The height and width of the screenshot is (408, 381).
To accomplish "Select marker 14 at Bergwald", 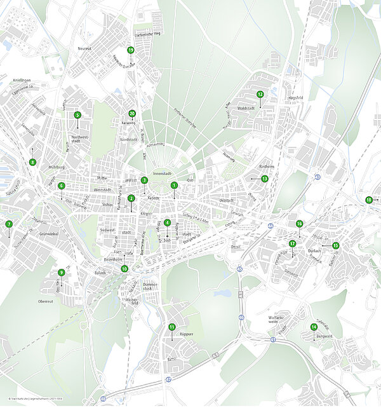I will coord(314,327).
